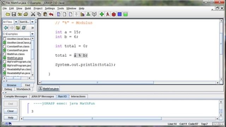Screen dimensions: 226x127
Task: Select ConstantFun.java in file list
Action: 17,50
